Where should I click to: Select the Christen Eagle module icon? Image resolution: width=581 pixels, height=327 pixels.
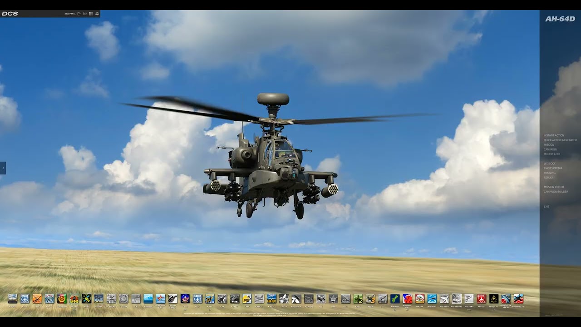pos(173,298)
